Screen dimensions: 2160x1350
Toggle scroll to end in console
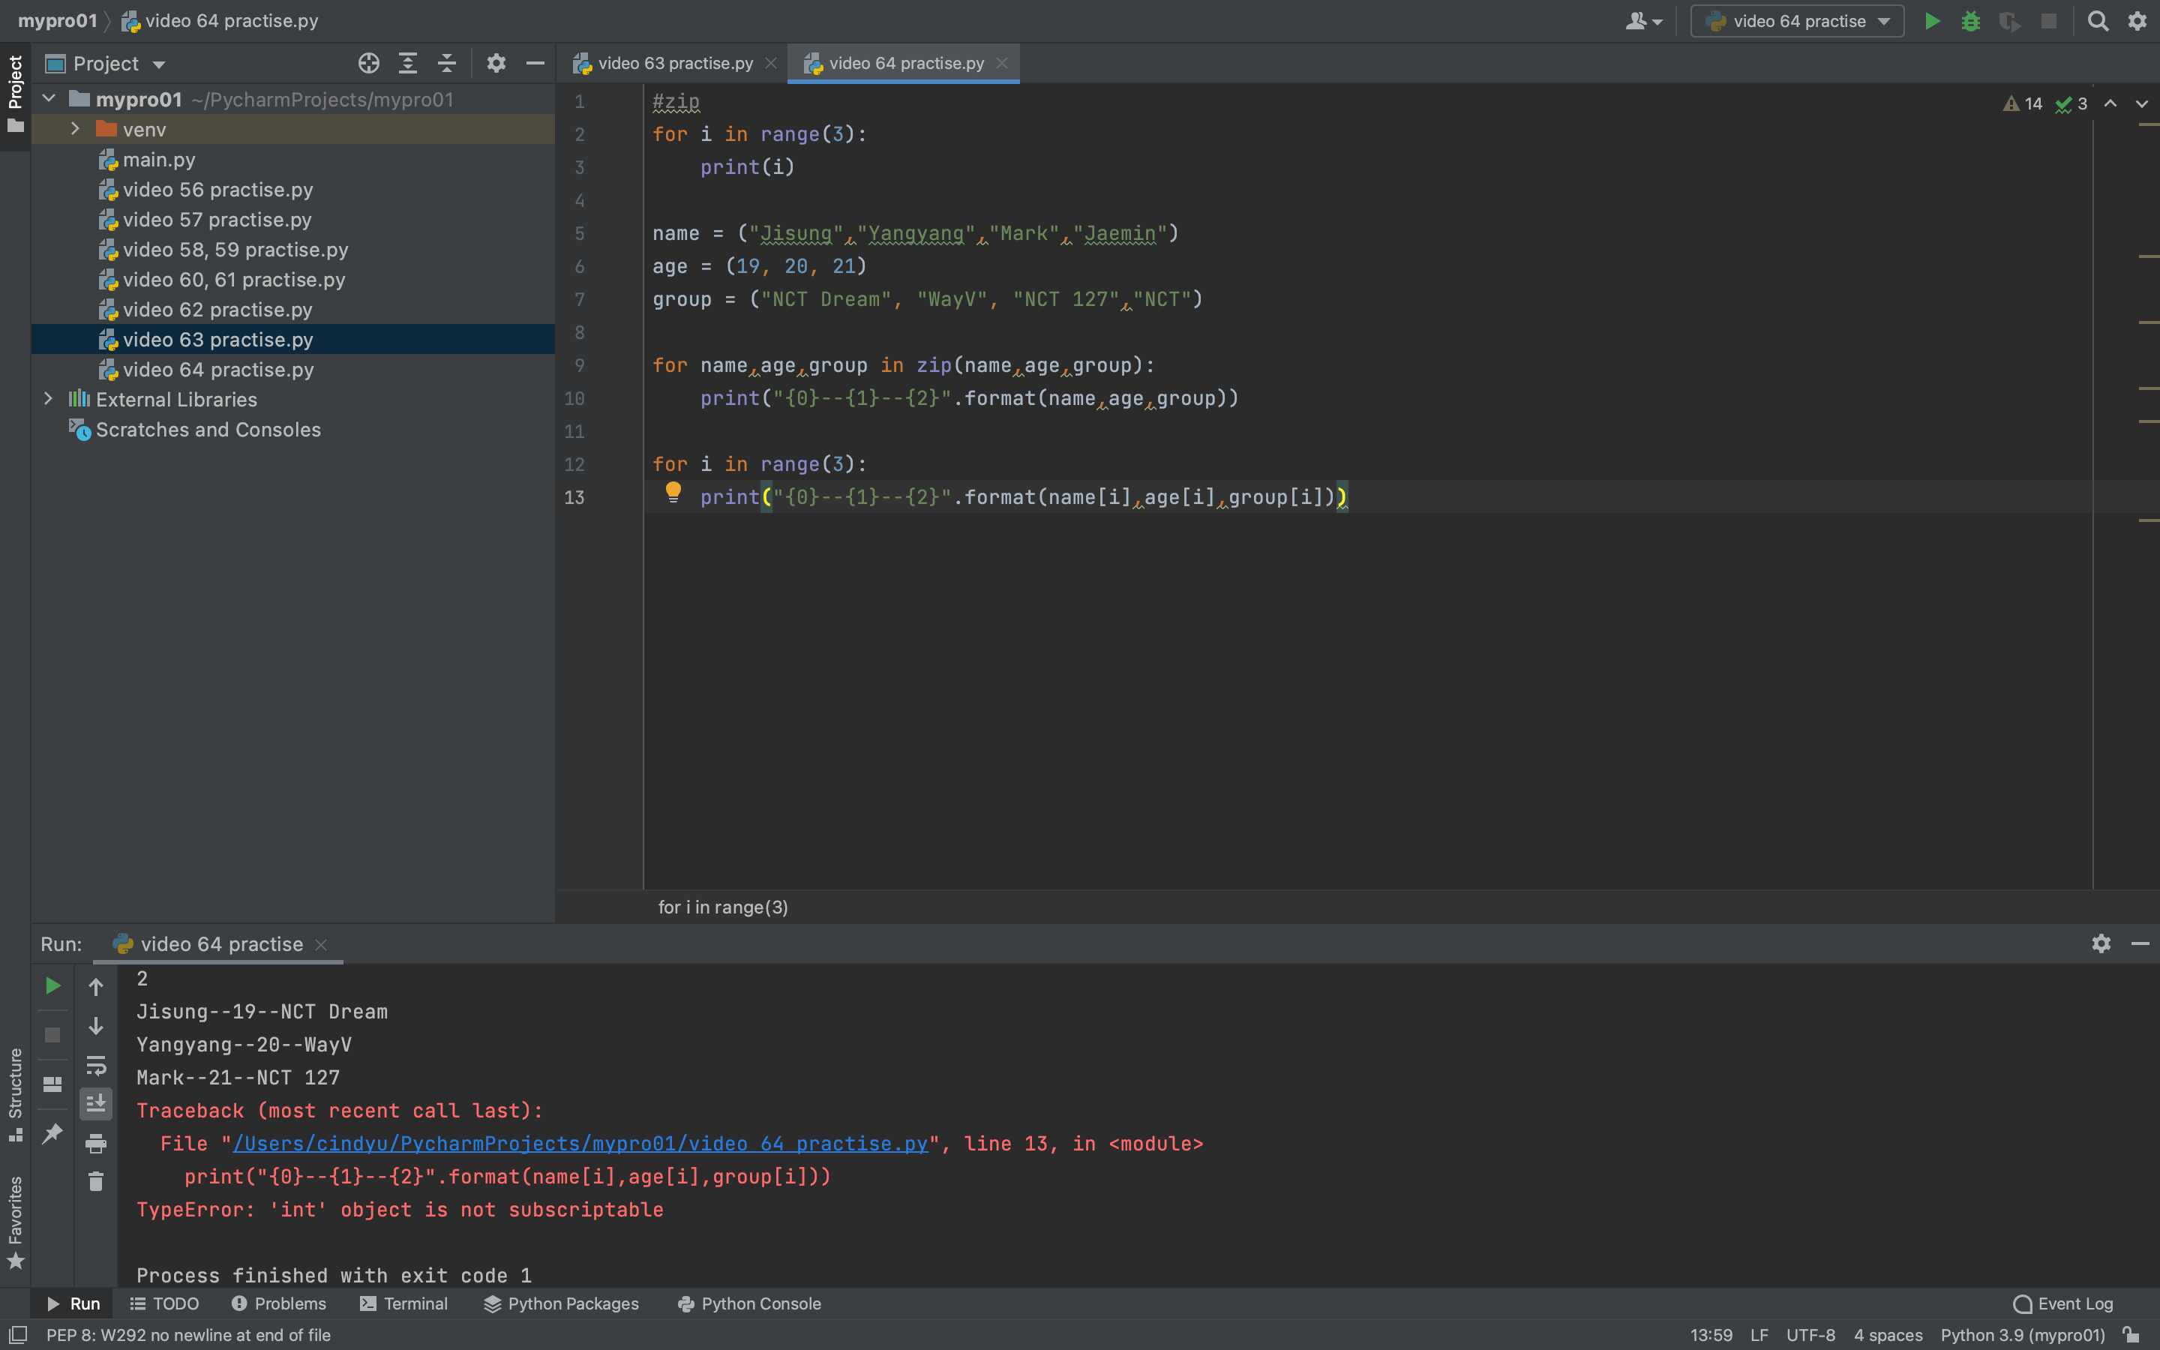click(x=95, y=1105)
